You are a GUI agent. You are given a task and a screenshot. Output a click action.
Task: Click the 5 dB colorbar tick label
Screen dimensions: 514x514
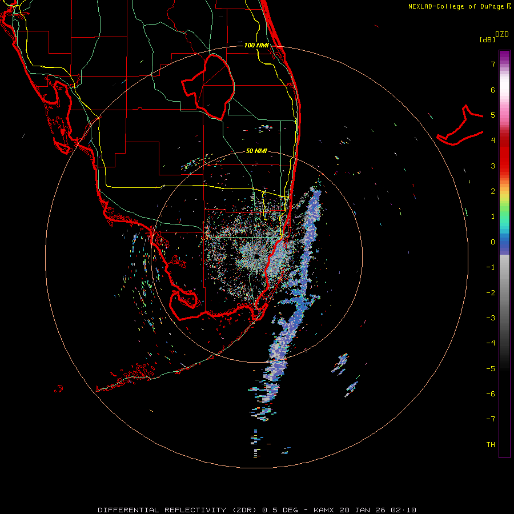pyautogui.click(x=493, y=115)
